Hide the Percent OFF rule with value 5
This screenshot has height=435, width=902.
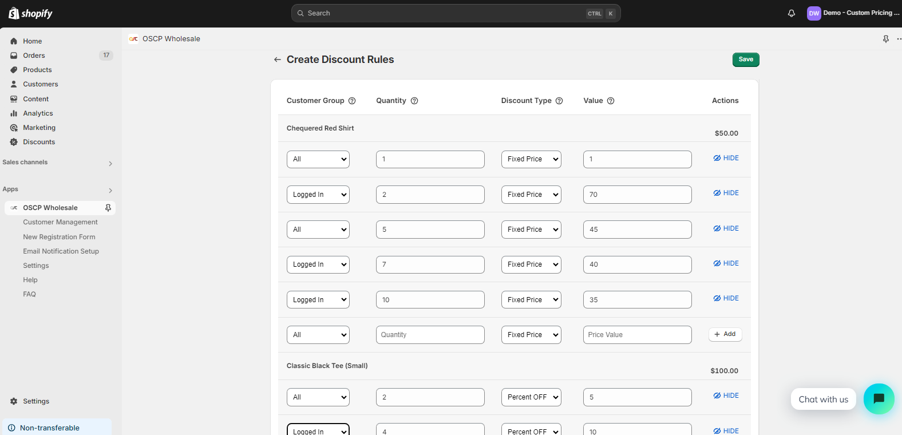pos(726,396)
